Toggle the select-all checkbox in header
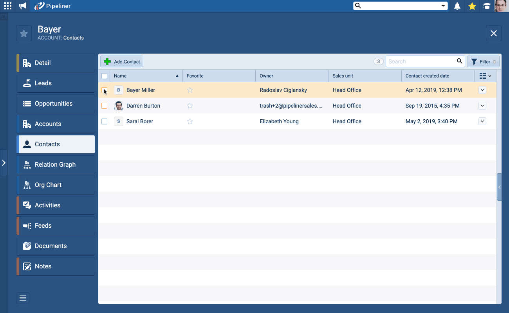This screenshot has width=509, height=313. (x=104, y=76)
